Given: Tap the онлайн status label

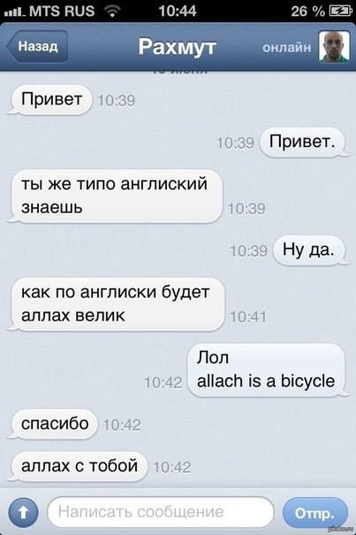Looking at the screenshot, I should pos(286,47).
